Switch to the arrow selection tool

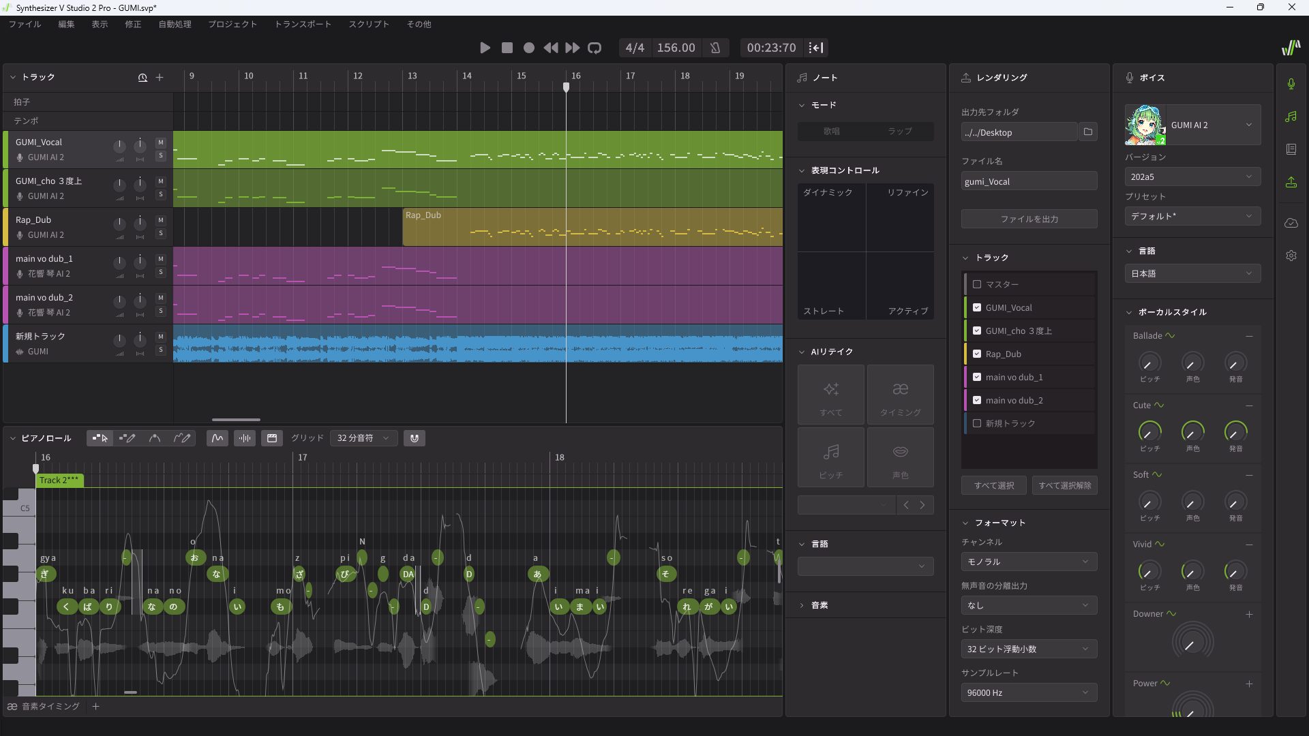point(100,438)
